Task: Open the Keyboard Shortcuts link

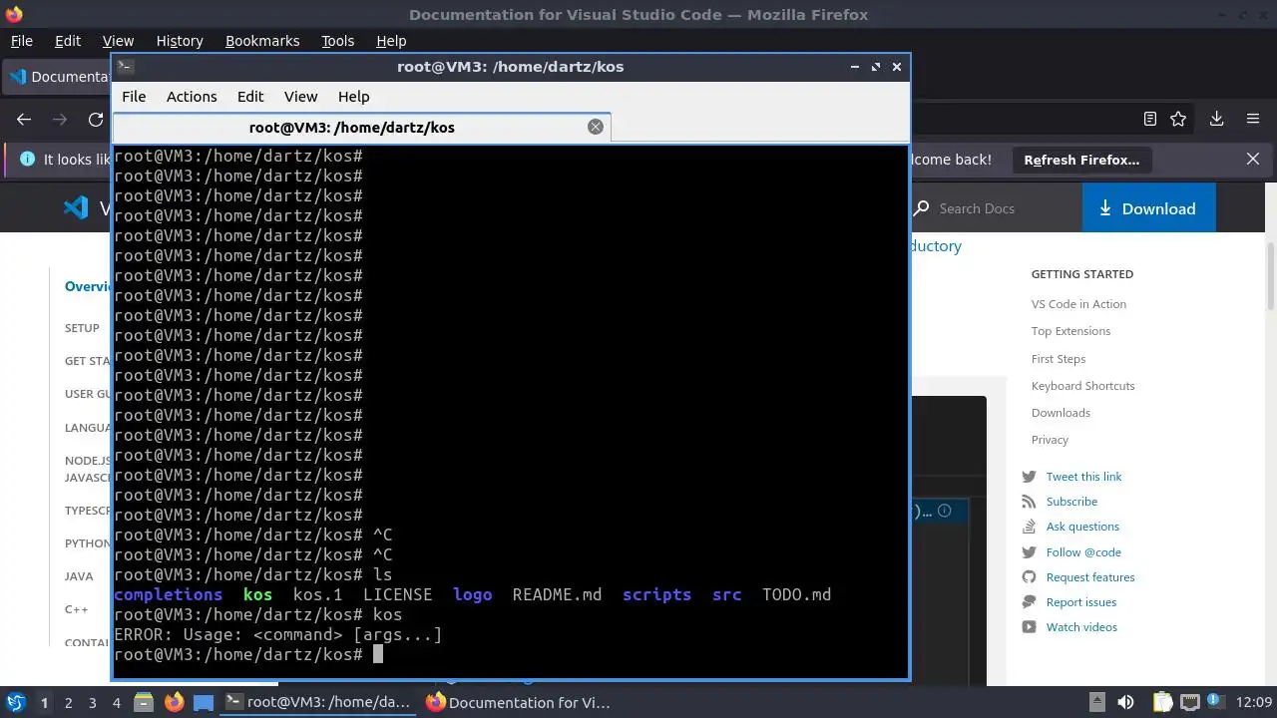Action: pyautogui.click(x=1082, y=386)
